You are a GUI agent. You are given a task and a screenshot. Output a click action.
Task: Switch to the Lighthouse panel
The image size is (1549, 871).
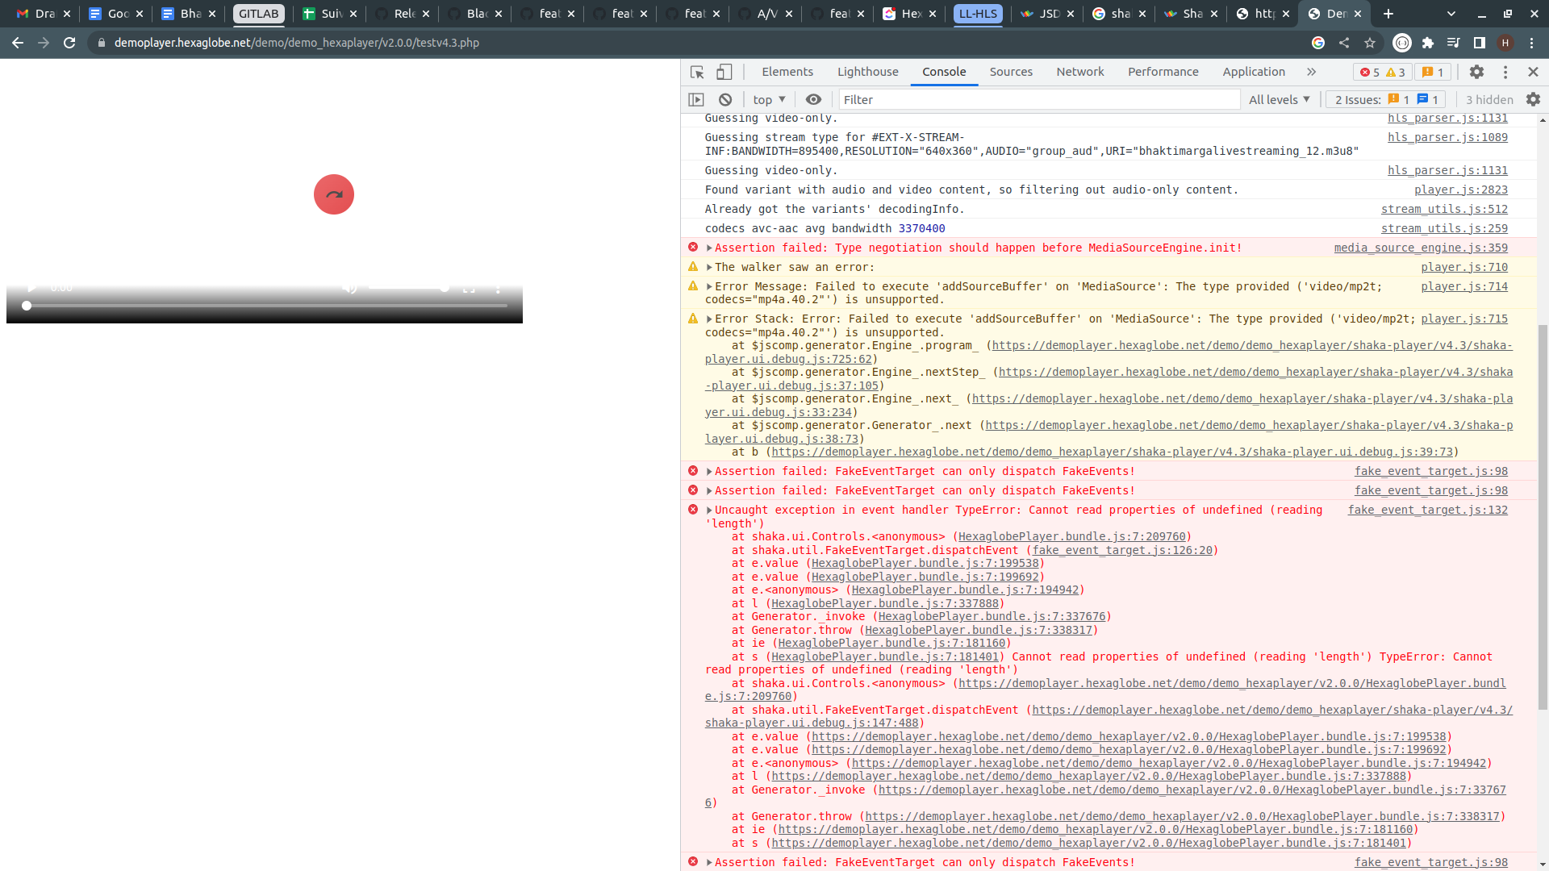pyautogui.click(x=867, y=72)
